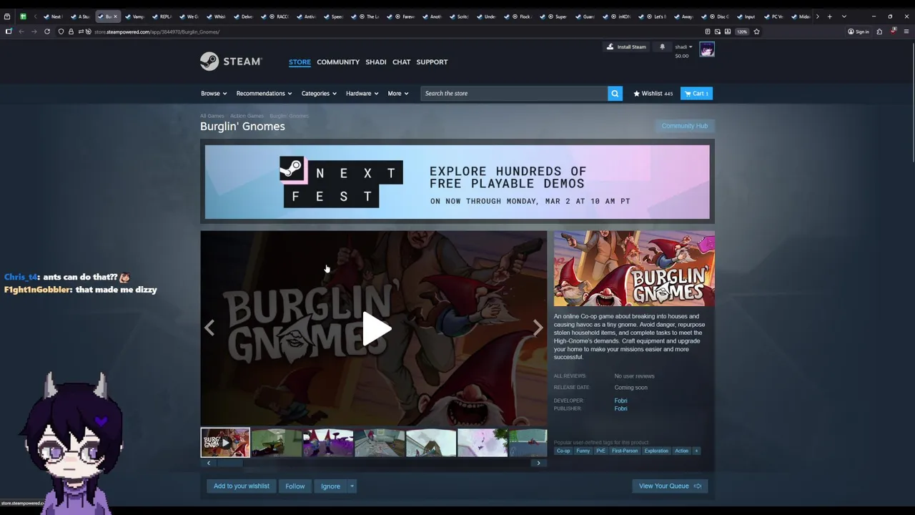Open the More dropdown menu
This screenshot has height=515, width=915.
click(398, 94)
